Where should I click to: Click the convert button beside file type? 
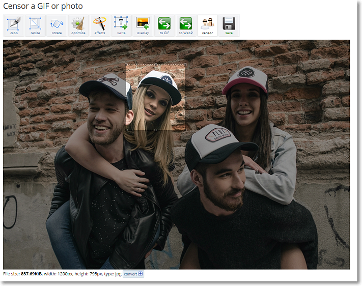click(x=133, y=274)
